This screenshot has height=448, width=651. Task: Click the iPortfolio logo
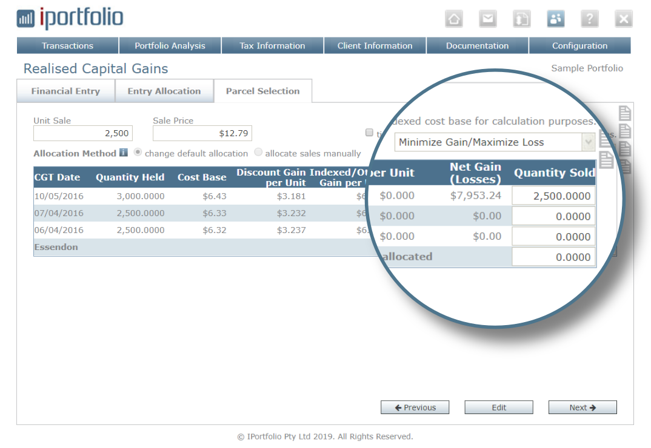pos(70,18)
